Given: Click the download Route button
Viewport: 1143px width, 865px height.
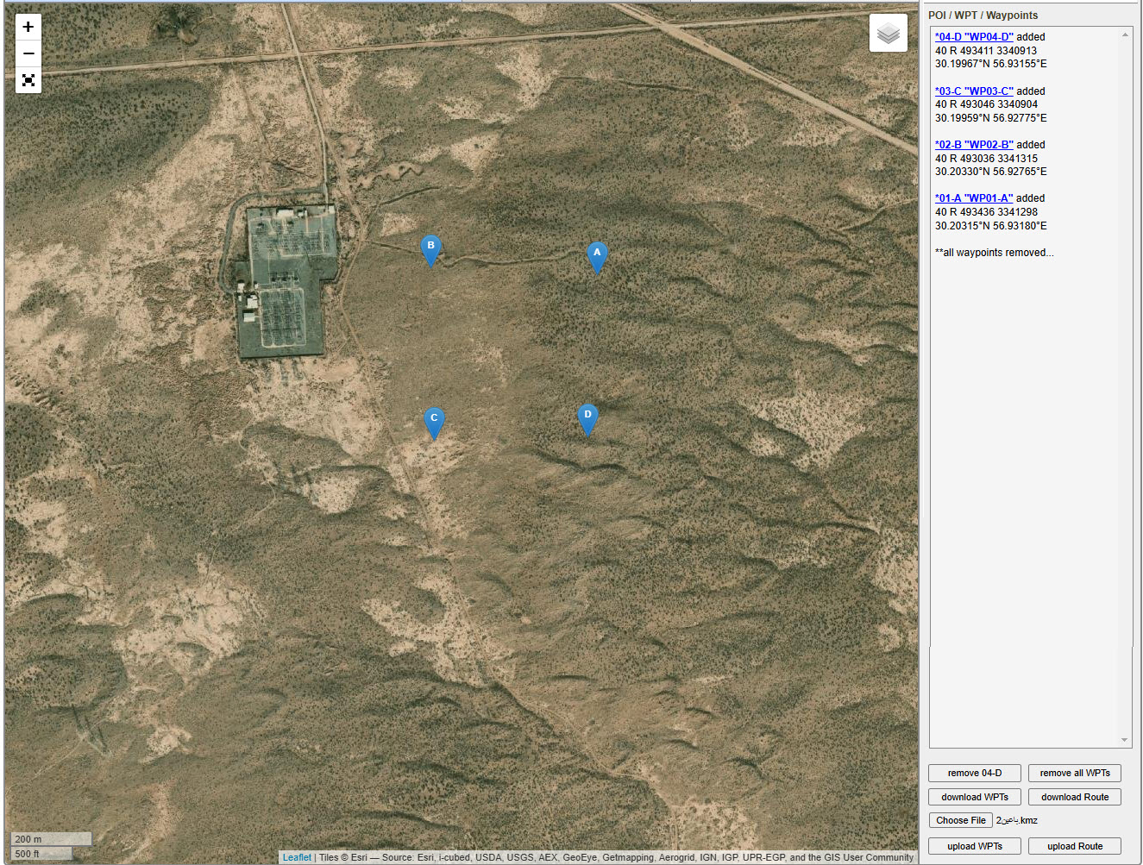Looking at the screenshot, I should pyautogui.click(x=1074, y=797).
